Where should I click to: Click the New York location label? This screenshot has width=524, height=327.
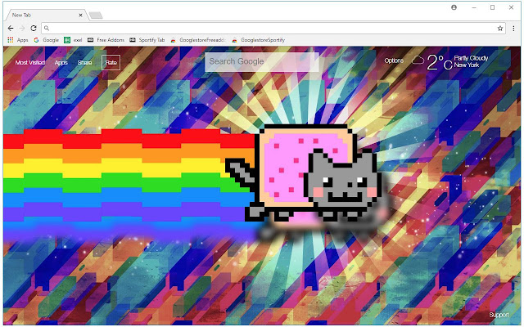[x=467, y=65]
